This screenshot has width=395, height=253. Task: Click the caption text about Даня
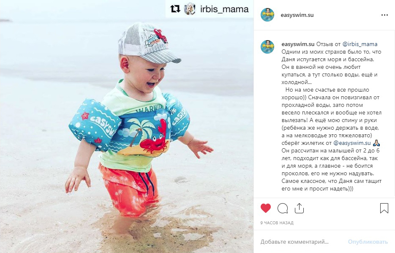332,116
